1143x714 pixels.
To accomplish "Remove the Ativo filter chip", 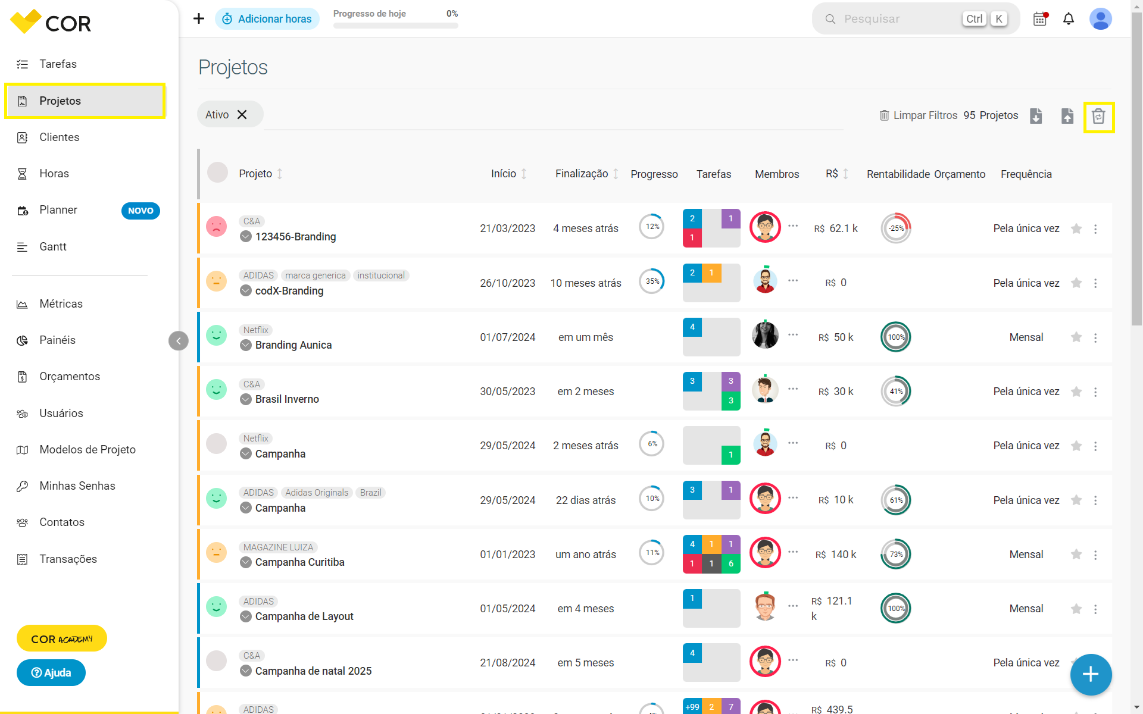I will [x=242, y=115].
